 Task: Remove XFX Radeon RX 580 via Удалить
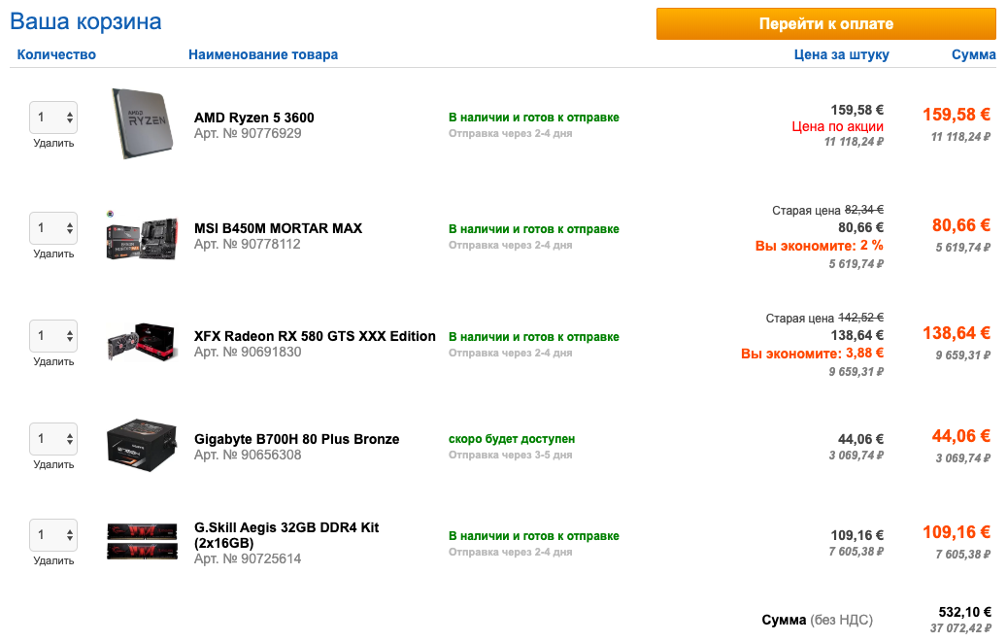53,362
